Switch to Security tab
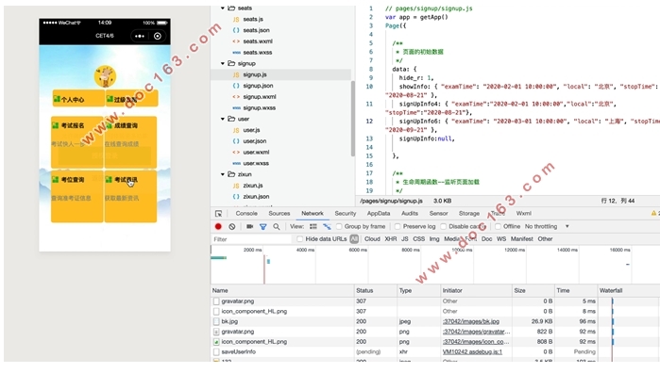This screenshot has height=374, width=660. [346, 214]
